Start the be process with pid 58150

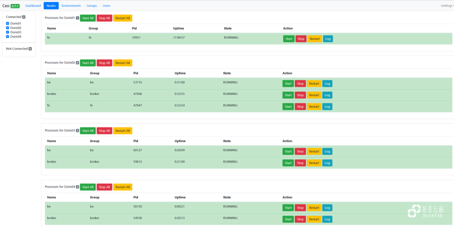tap(288, 208)
